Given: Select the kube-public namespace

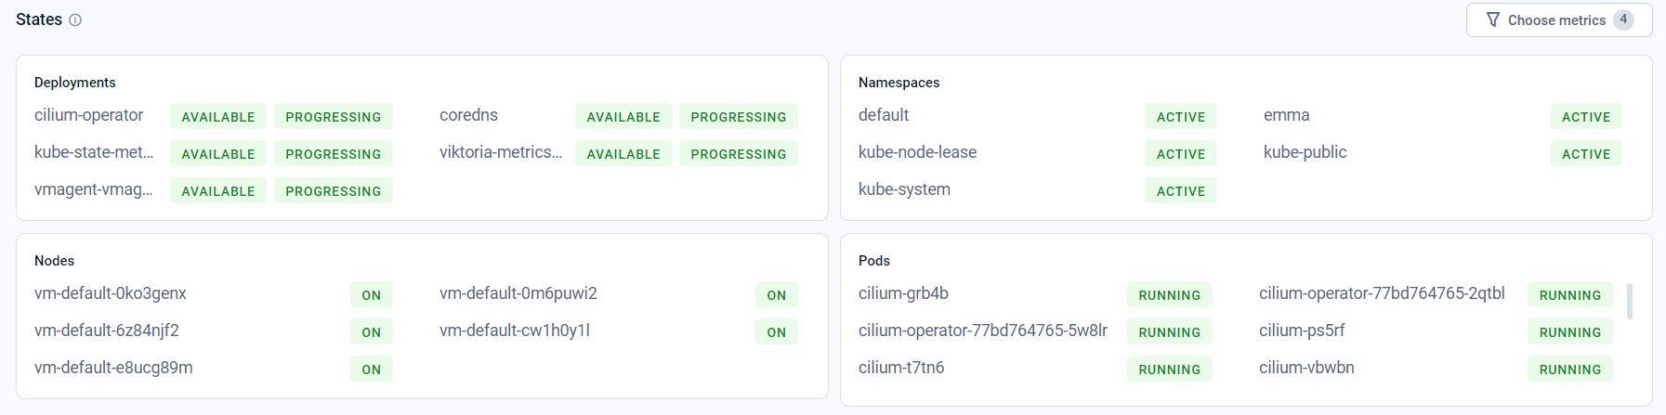Looking at the screenshot, I should 1305,152.
